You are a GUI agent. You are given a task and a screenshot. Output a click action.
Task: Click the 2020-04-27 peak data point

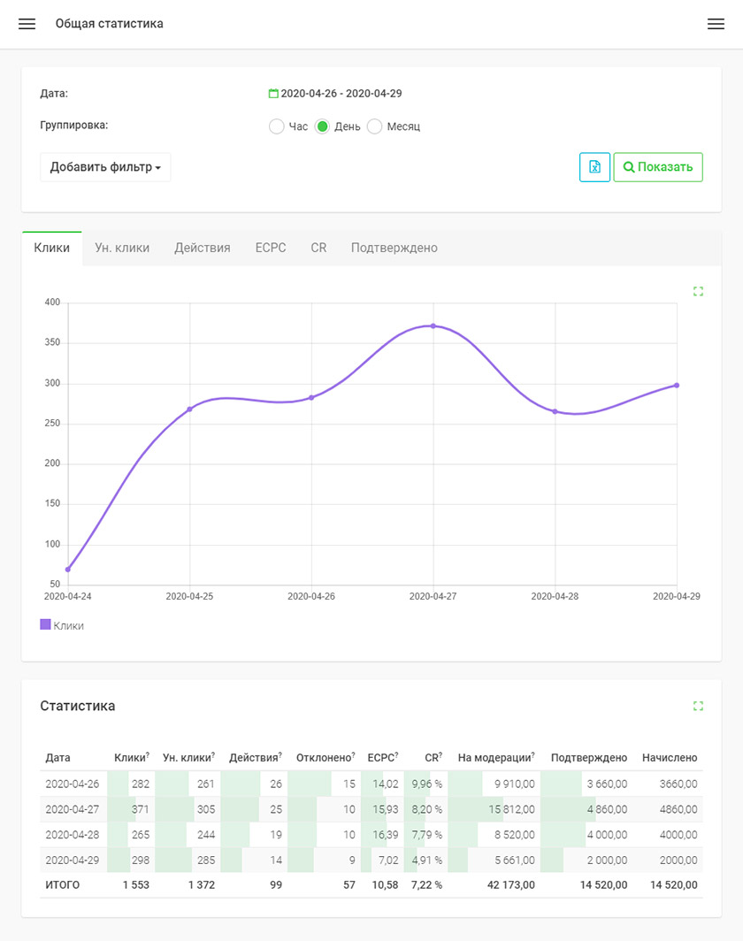point(433,325)
